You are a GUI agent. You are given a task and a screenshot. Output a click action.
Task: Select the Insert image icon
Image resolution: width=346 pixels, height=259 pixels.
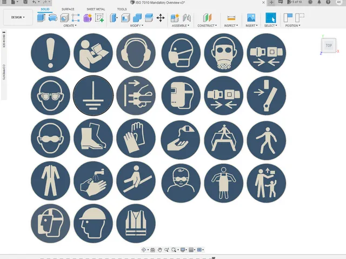(x=251, y=18)
